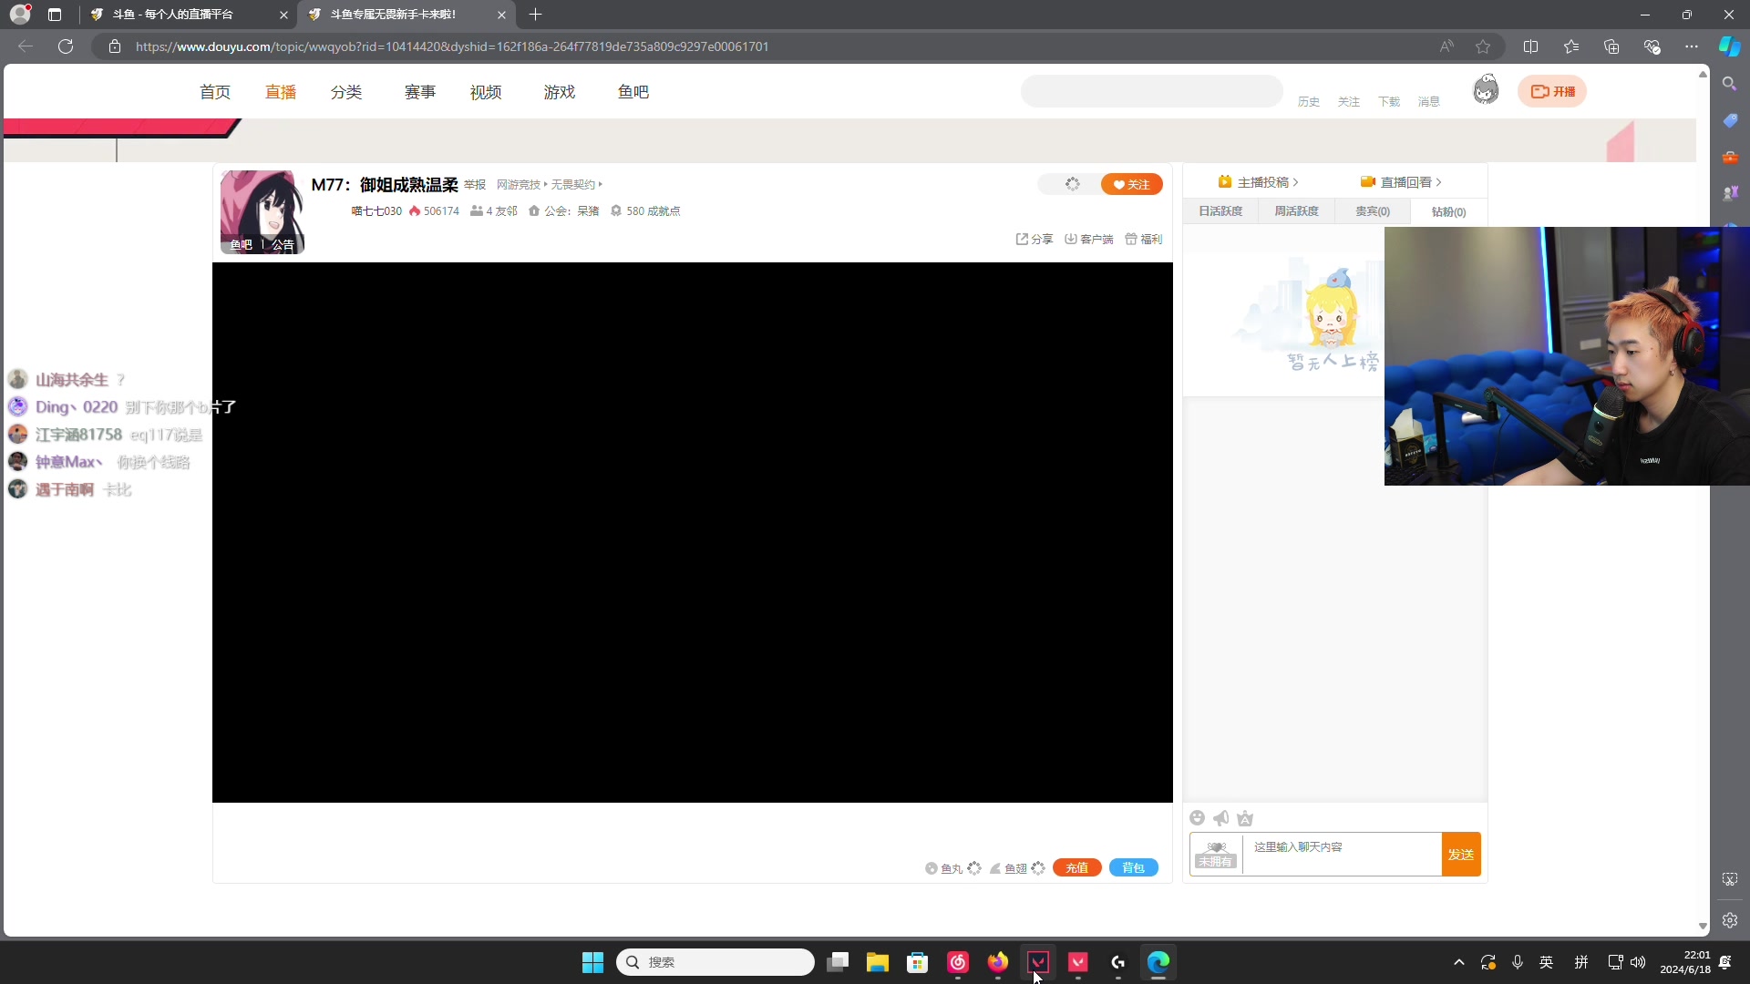Send chat with 发送 button
Image resolution: width=1750 pixels, height=984 pixels.
pyautogui.click(x=1461, y=855)
